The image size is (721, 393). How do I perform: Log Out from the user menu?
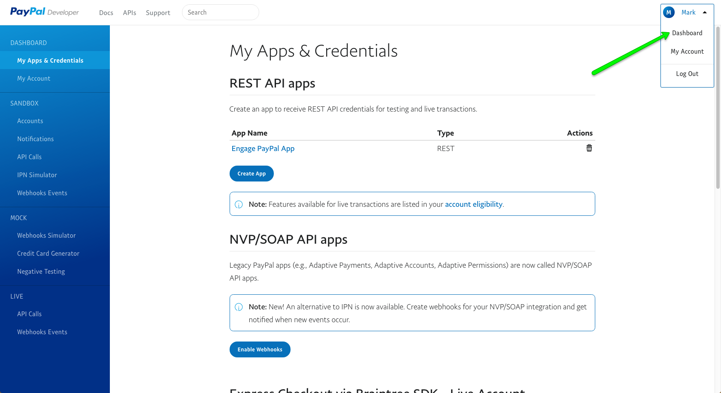point(687,74)
